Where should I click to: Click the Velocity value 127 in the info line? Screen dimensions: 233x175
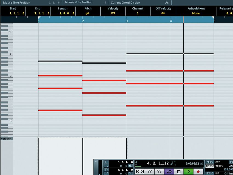[x=113, y=12]
